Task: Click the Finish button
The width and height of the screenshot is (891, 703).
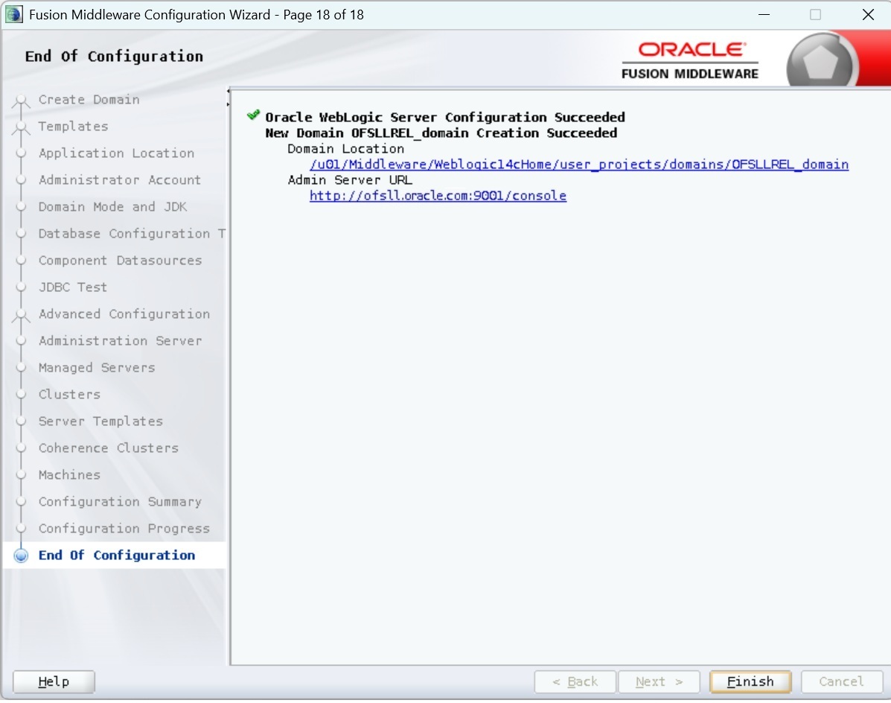Action: [750, 681]
